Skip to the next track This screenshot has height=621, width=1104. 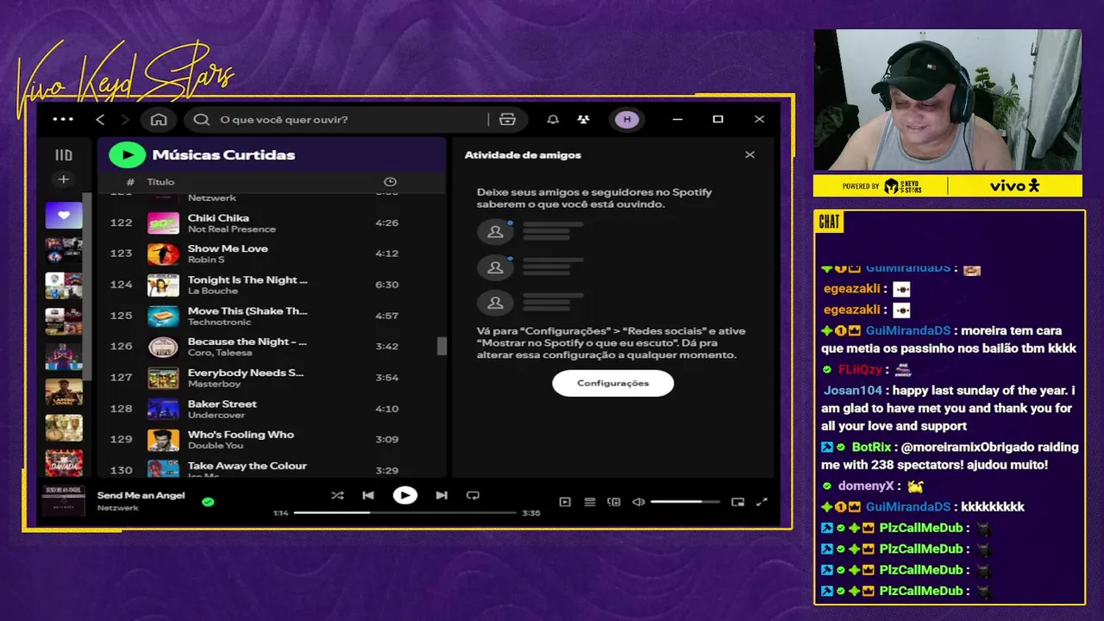tap(442, 496)
